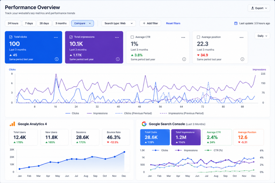Click the Add filter button
This screenshot has height=183, width=275.
pyautogui.click(x=150, y=23)
